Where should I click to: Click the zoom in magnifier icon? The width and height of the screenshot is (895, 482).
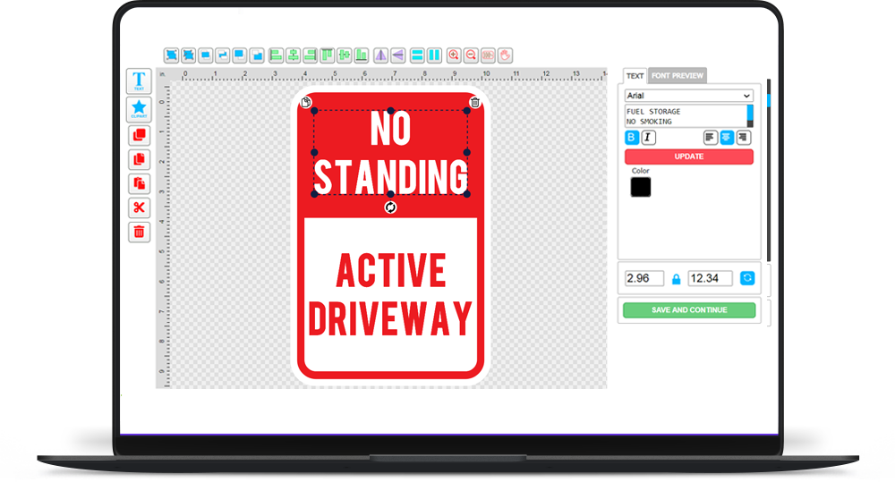tap(454, 55)
